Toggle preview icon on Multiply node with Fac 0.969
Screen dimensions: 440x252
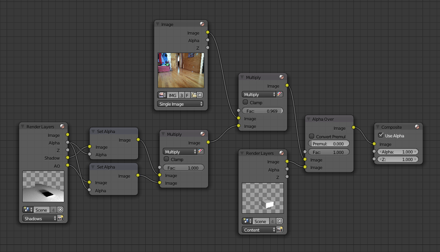point(282,77)
